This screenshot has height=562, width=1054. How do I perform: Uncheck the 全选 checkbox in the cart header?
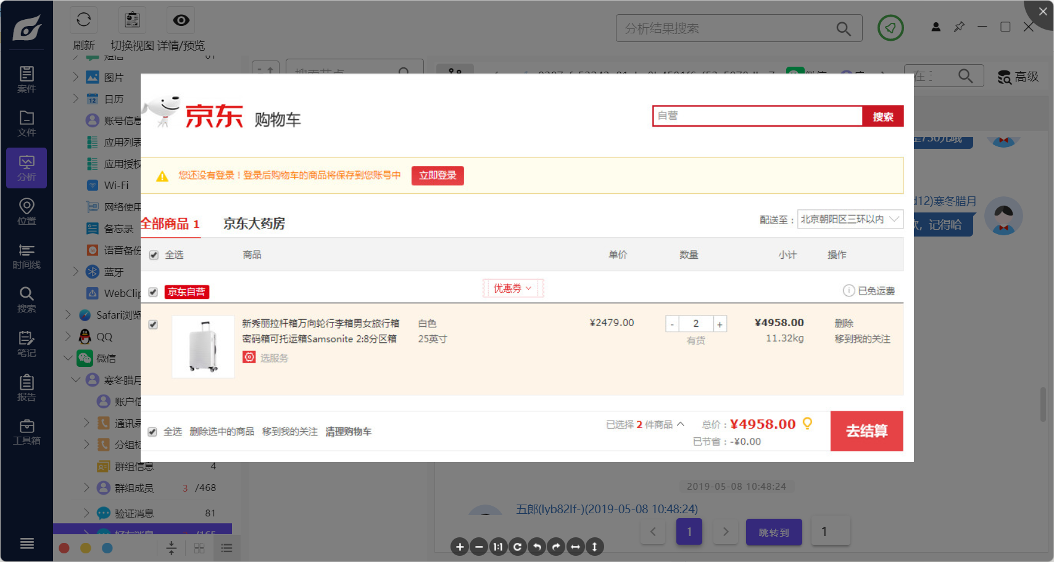(x=153, y=254)
